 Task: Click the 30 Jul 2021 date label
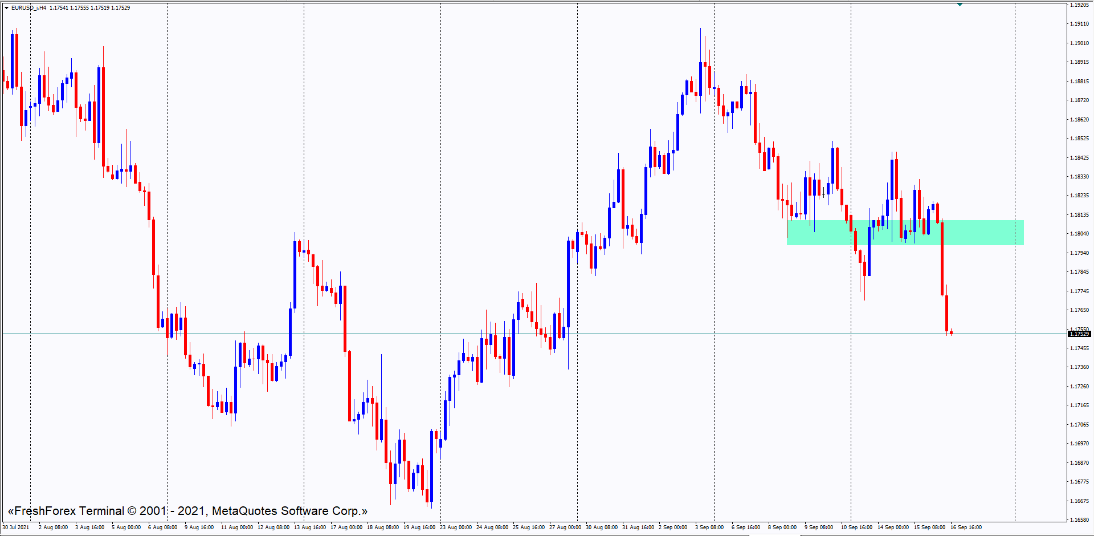pyautogui.click(x=16, y=527)
